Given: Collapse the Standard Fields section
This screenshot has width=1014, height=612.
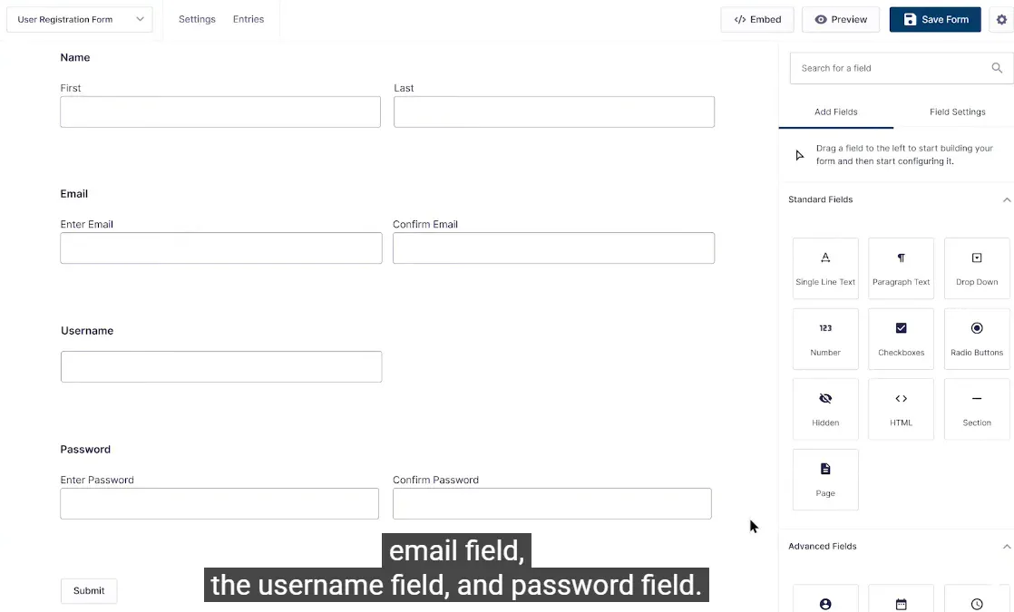Looking at the screenshot, I should (x=1006, y=199).
